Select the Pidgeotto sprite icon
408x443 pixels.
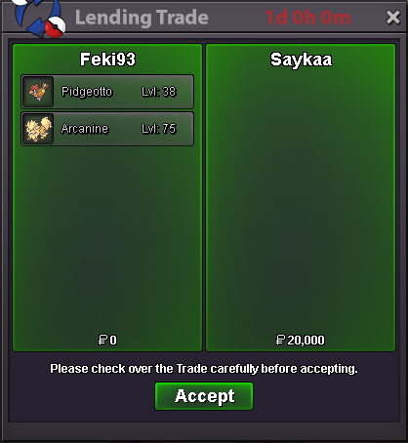pos(38,92)
